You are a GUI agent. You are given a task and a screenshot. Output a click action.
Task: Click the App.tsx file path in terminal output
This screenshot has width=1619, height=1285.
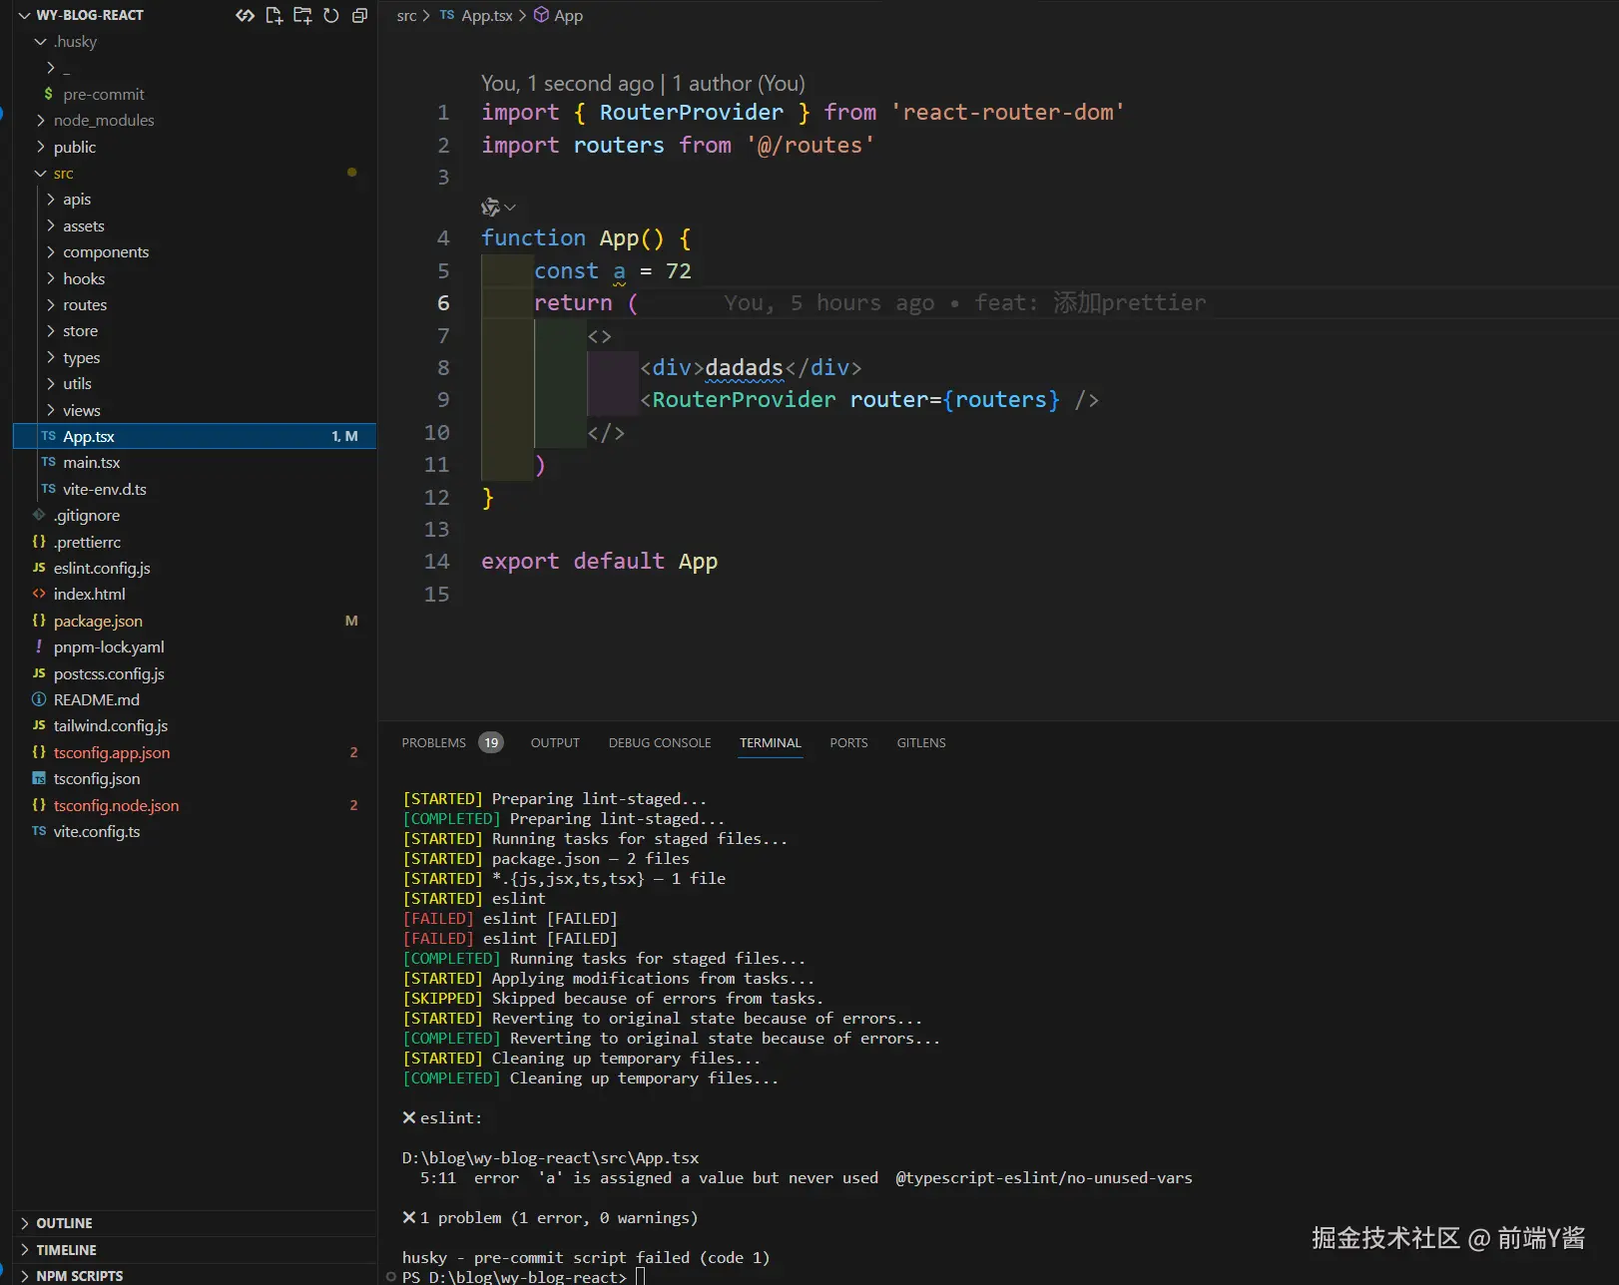(550, 1158)
